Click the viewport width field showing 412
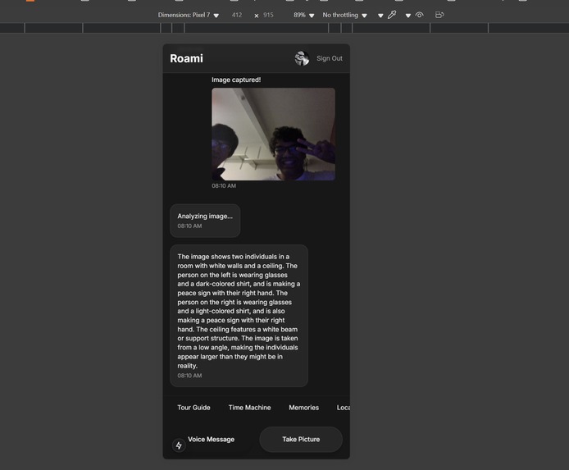The image size is (569, 470). coord(237,15)
